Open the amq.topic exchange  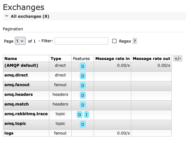tap(15, 124)
